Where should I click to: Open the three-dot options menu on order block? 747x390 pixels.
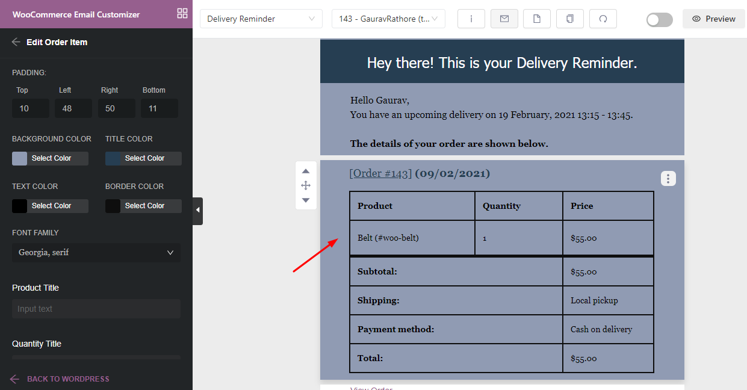668,179
